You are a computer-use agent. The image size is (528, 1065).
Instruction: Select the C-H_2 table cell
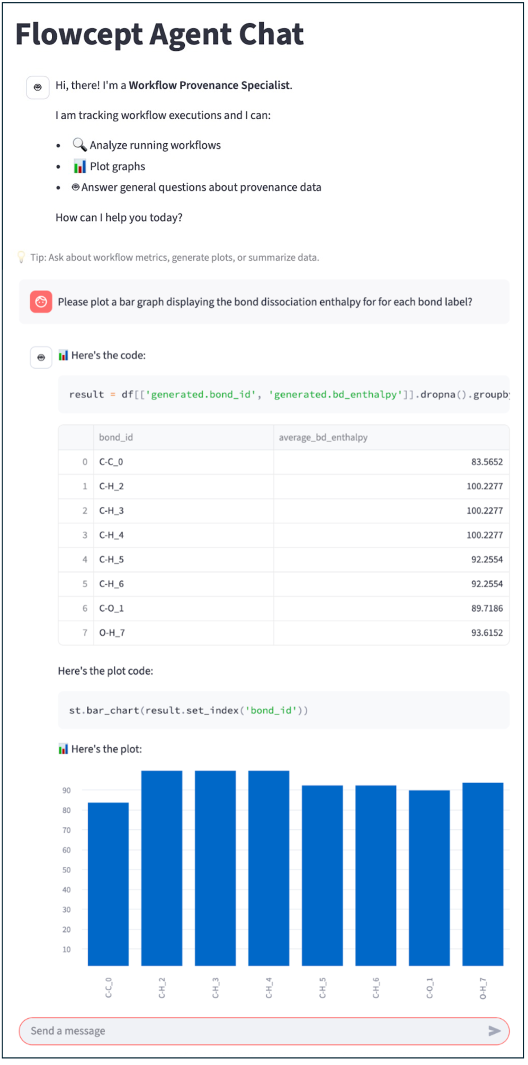184,486
